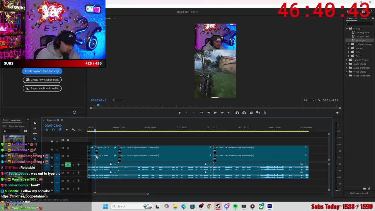
Task: Expand the Audio Transitions folder
Action: 347,68
